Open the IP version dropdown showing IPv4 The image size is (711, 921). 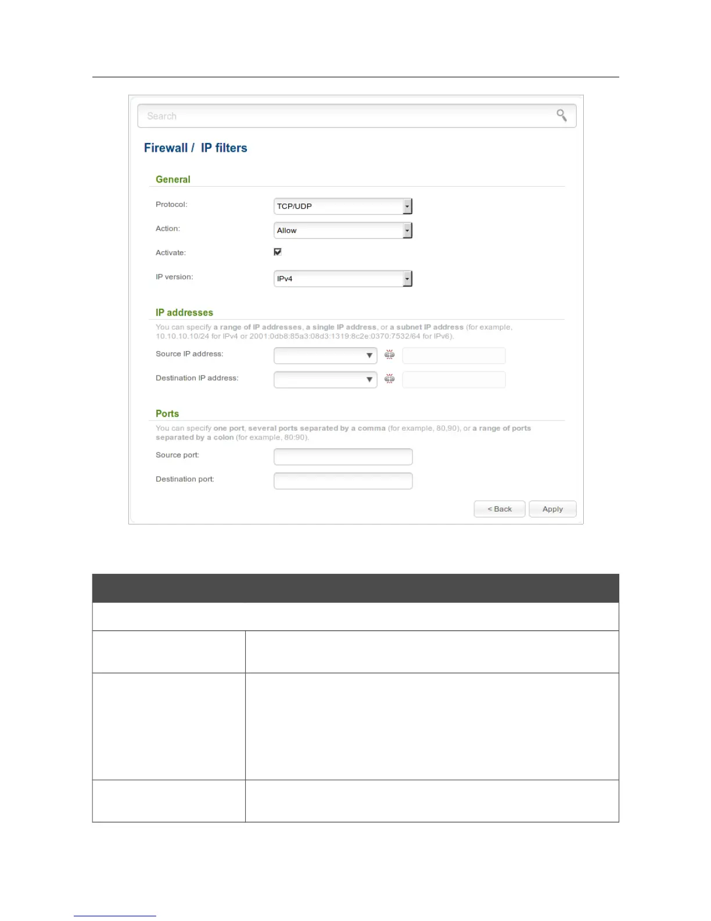(343, 279)
